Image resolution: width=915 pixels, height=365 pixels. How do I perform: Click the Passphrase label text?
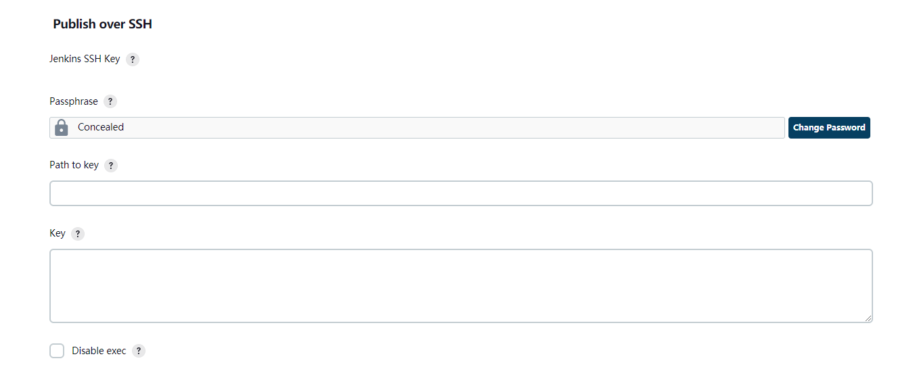coord(74,101)
